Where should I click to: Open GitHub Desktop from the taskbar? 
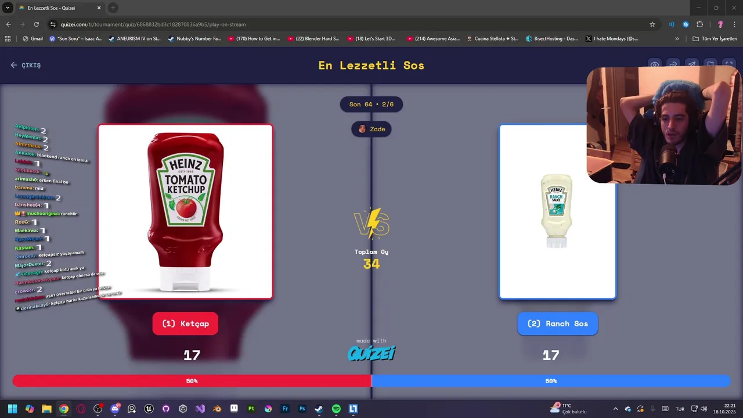pyautogui.click(x=166, y=409)
